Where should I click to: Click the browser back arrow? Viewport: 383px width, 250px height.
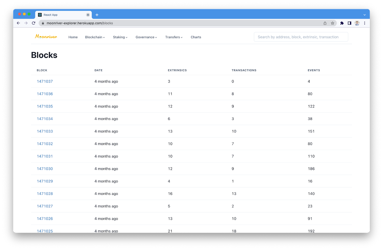pyautogui.click(x=18, y=23)
